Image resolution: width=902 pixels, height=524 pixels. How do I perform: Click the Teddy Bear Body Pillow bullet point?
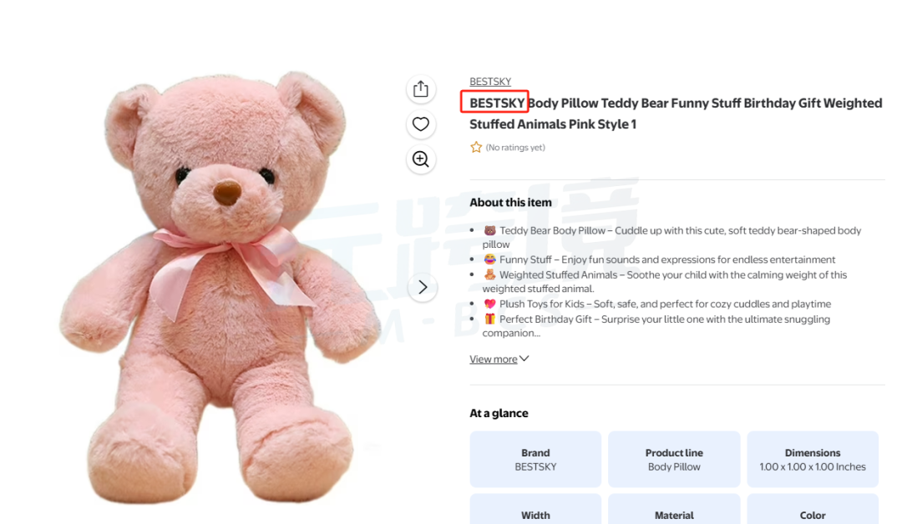[671, 237]
